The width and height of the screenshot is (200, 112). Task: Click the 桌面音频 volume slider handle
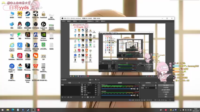click(132, 95)
